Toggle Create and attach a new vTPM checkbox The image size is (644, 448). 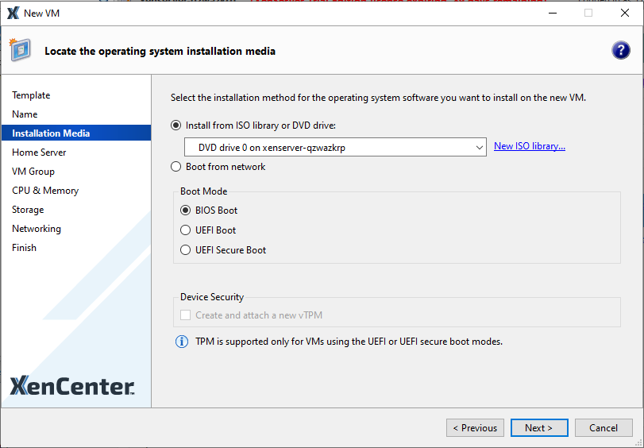click(x=185, y=315)
